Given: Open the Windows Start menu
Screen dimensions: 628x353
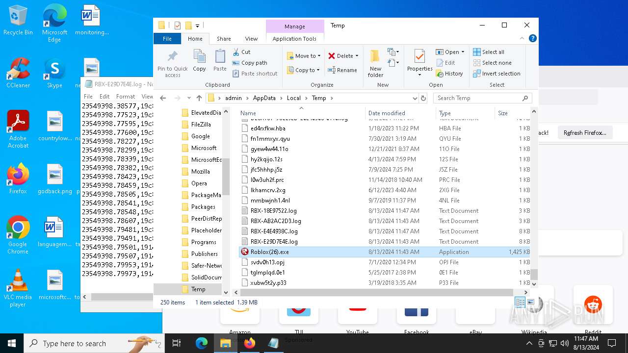Looking at the screenshot, I should coord(12,343).
